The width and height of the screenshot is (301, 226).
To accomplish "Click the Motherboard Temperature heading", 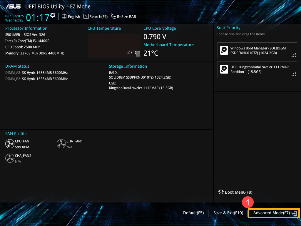I will coord(168,45).
